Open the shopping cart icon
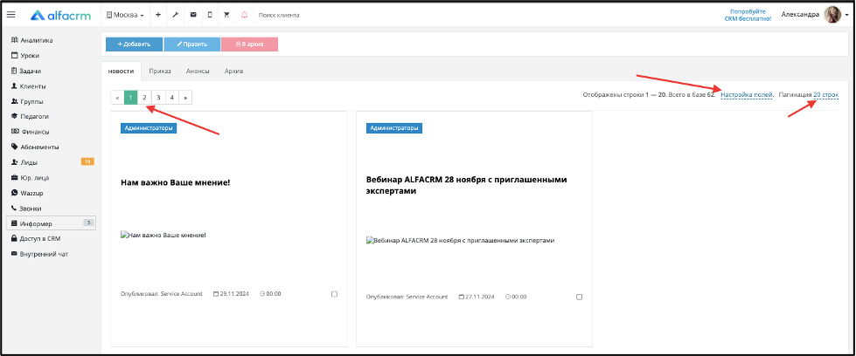This screenshot has height=356, width=856. point(226,15)
